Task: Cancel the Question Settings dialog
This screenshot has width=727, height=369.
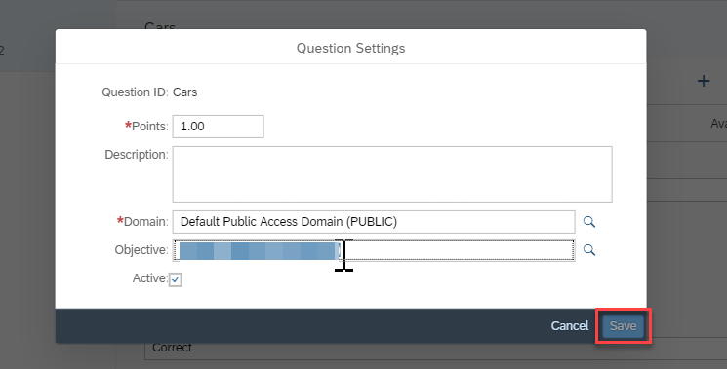Action: [x=569, y=326]
